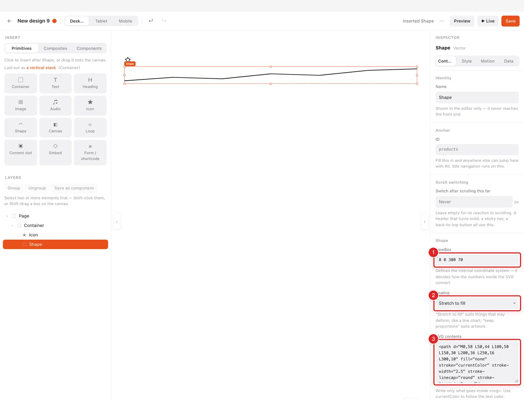Insert a Loop primitive
The width and height of the screenshot is (524, 400).
pyautogui.click(x=90, y=128)
